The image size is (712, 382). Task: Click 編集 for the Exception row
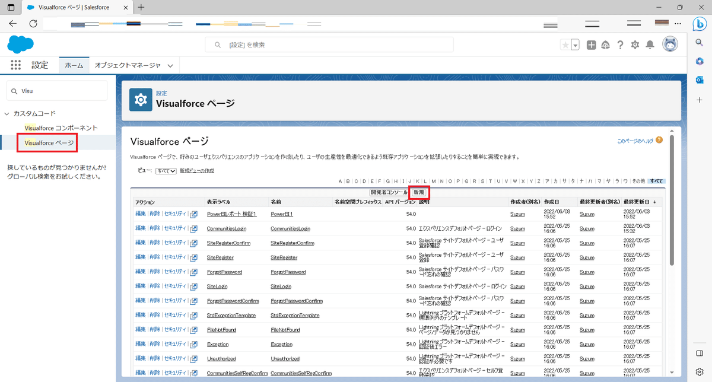140,344
